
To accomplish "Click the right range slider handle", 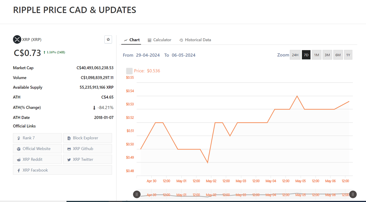I will pyautogui.click(x=353, y=194).
